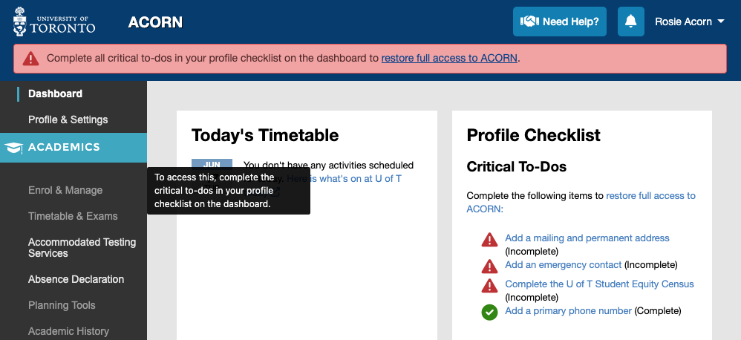This screenshot has height=340, width=741.
Task: Click the handshake icon in Need Help
Action: (529, 22)
